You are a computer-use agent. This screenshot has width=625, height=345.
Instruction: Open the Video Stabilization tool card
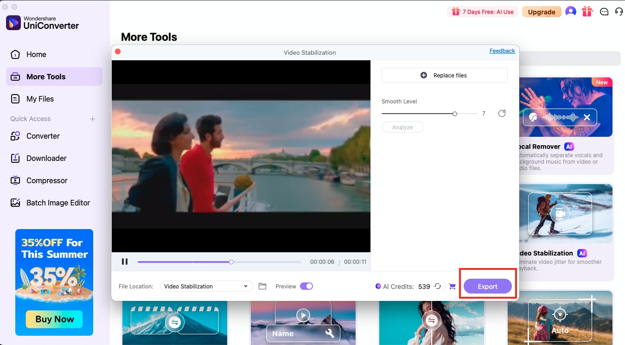(566, 232)
